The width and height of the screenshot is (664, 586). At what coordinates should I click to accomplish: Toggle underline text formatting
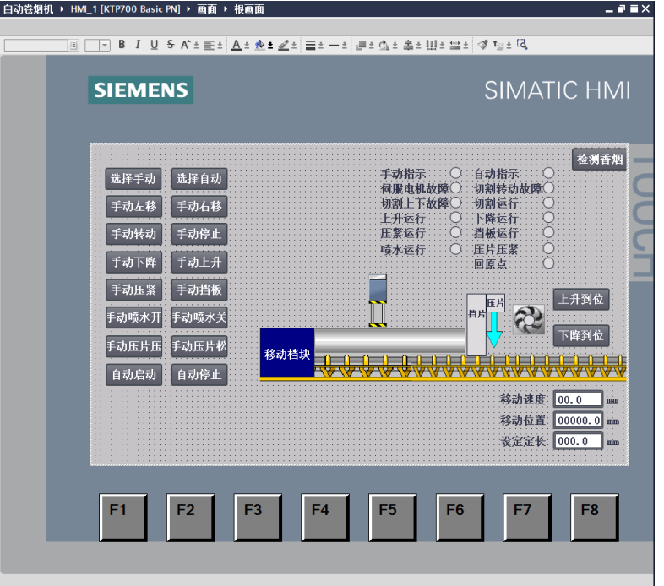[x=154, y=45]
